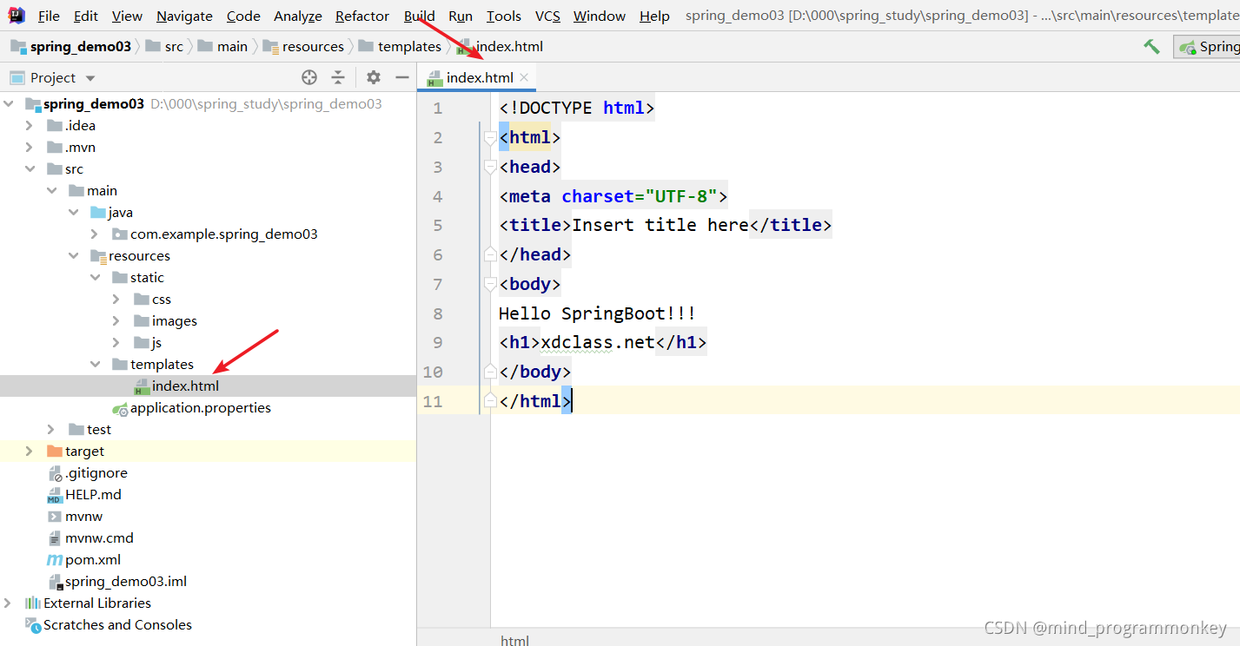This screenshot has height=646, width=1240.
Task: Open the Run menu
Action: point(461,16)
